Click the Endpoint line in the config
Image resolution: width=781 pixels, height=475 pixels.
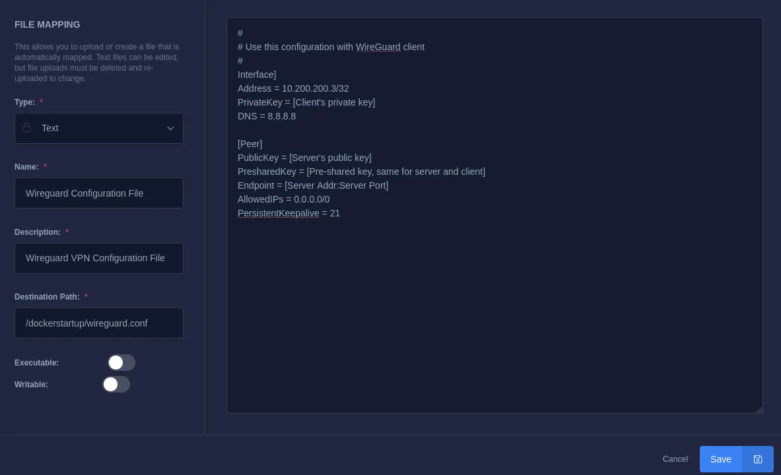click(x=313, y=185)
